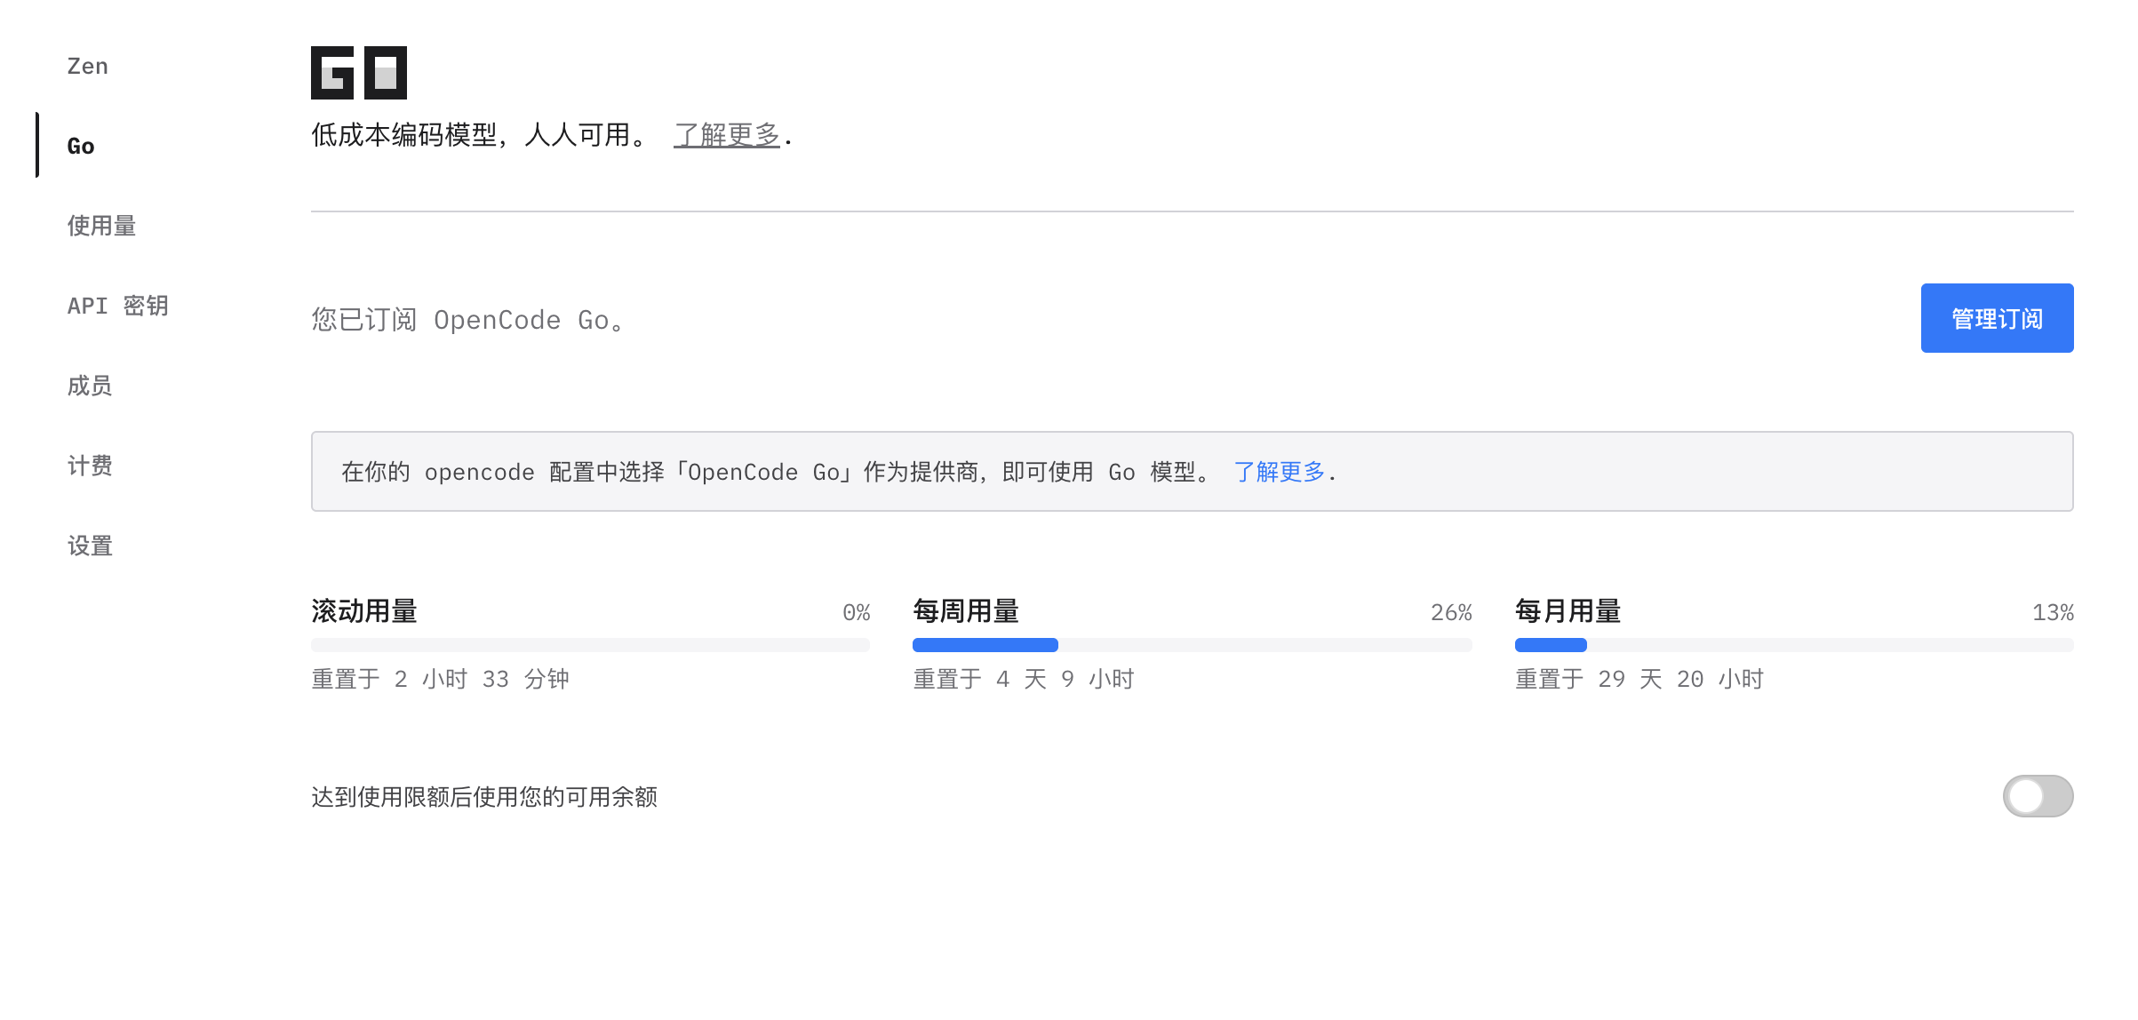Click the 滚动用量 heading
This screenshot has width=2138, height=1020.
tap(364, 611)
